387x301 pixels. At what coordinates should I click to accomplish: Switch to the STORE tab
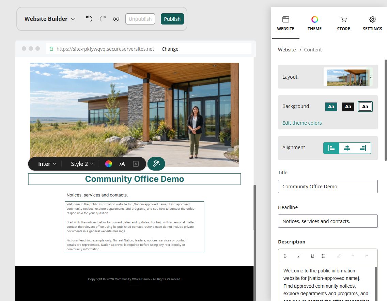point(343,23)
